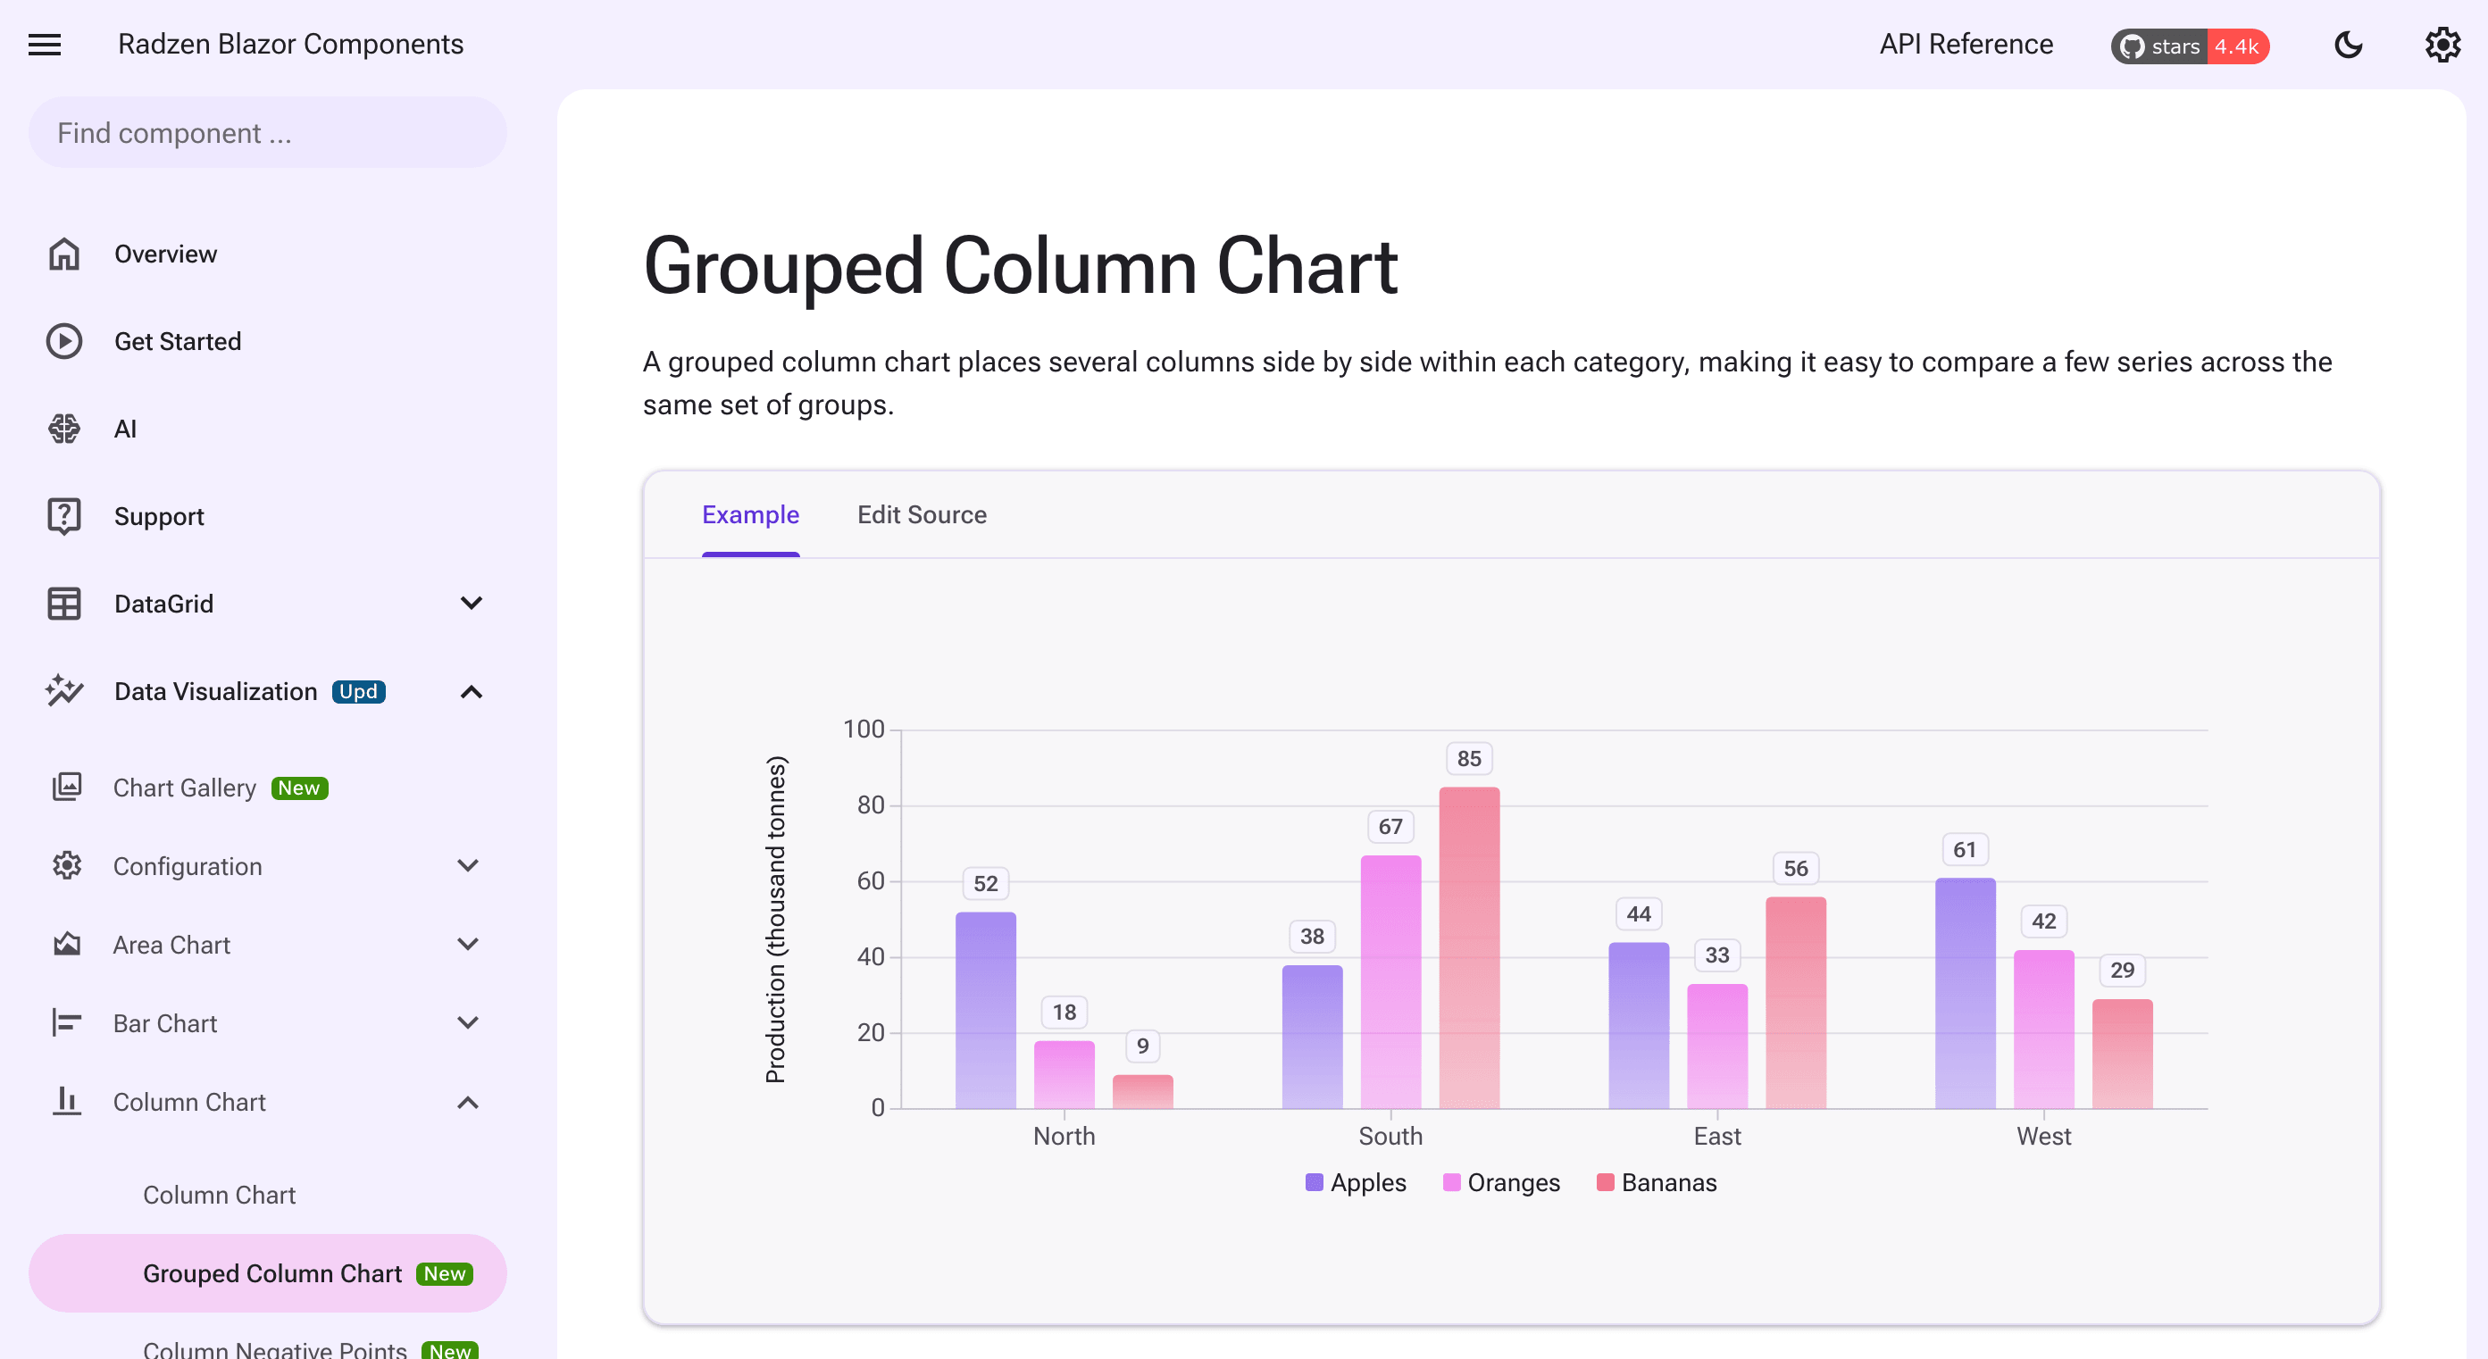Click the North Apples column labeled 52
Screen dimensions: 2488x1359
click(985, 1009)
